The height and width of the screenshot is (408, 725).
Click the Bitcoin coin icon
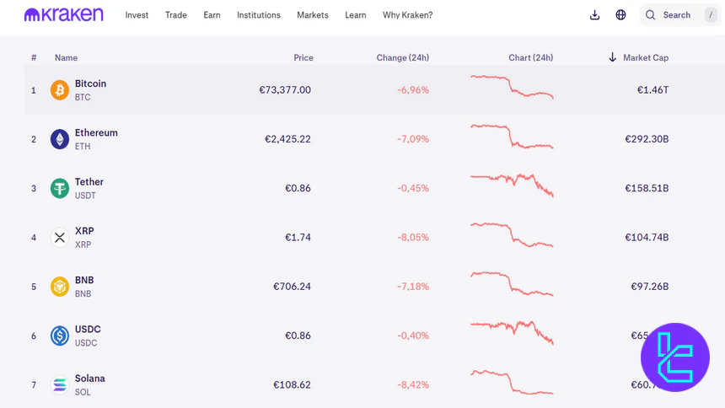tap(60, 90)
